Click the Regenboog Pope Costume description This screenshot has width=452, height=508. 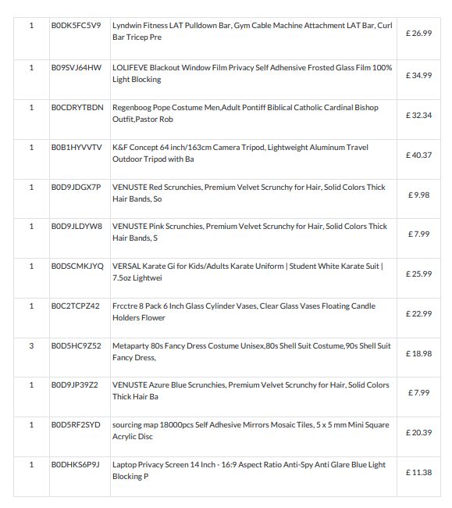click(x=245, y=113)
